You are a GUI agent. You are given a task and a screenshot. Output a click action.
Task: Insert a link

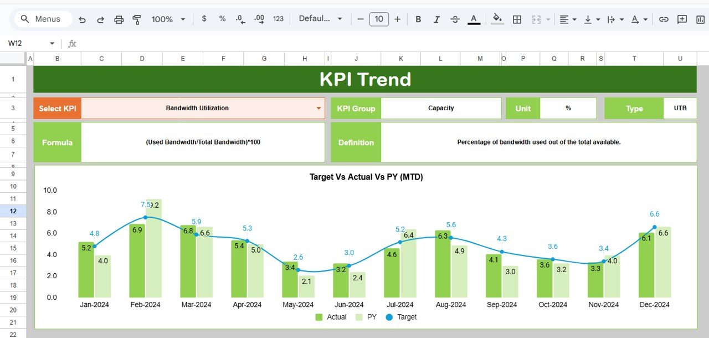[664, 18]
